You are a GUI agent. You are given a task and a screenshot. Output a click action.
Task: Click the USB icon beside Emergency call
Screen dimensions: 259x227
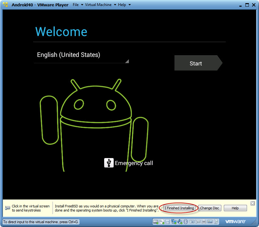pos(109,163)
